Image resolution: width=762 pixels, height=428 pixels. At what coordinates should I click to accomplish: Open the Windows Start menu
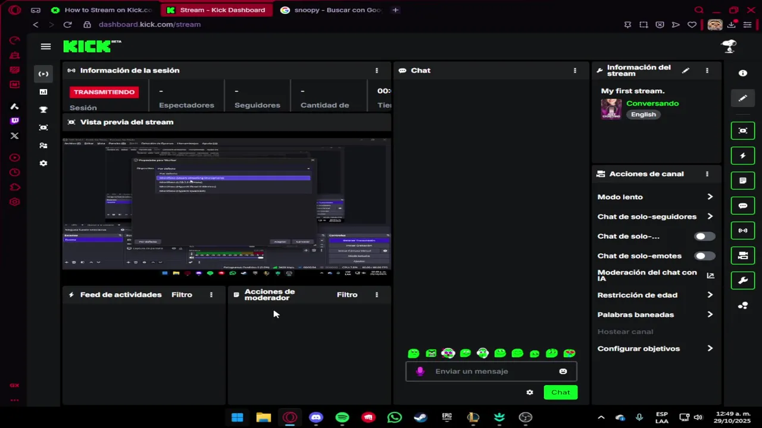(238, 417)
